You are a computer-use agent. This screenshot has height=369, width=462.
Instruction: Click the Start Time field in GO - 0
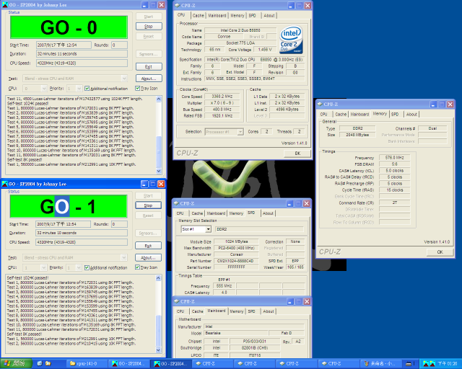click(x=64, y=45)
